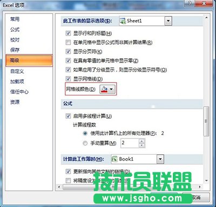The image size is (216, 207).
Task: Click the Sheet1 worksheet icon
Action: pyautogui.click(x=123, y=21)
